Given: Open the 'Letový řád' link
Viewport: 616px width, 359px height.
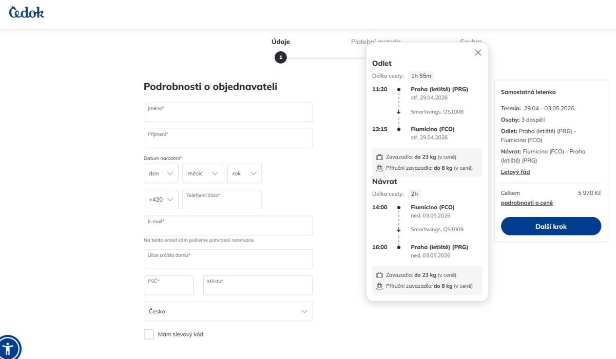Looking at the screenshot, I should pyautogui.click(x=515, y=172).
